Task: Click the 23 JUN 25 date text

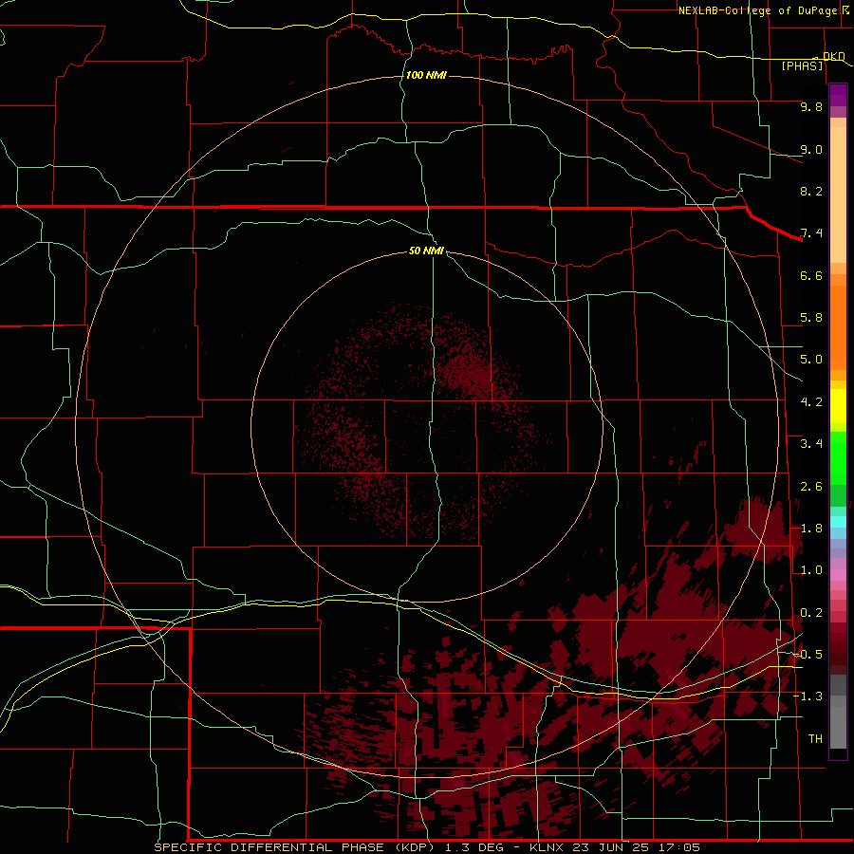Action: (610, 847)
